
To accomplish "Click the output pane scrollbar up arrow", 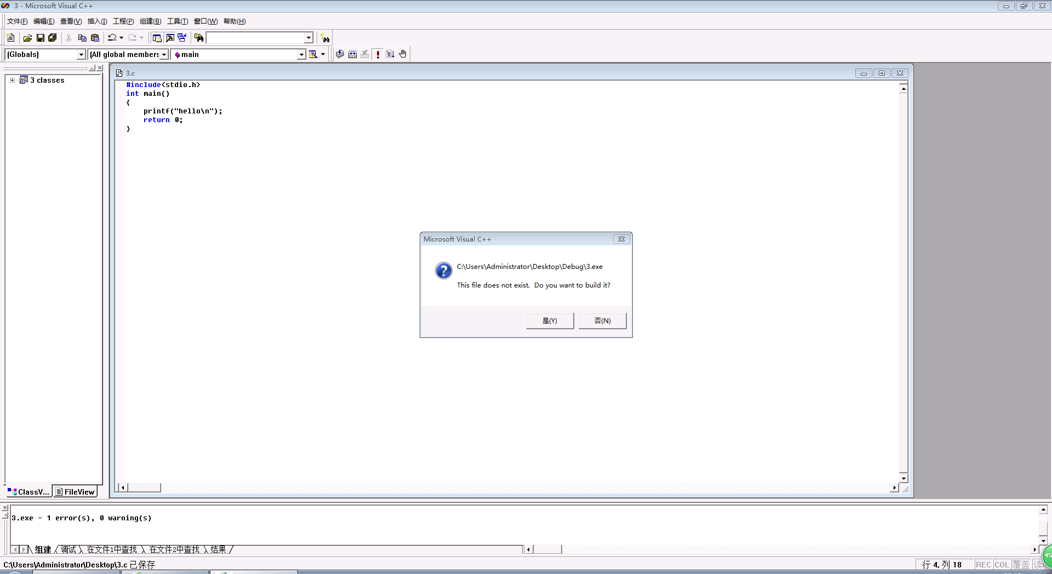I will (1043, 510).
